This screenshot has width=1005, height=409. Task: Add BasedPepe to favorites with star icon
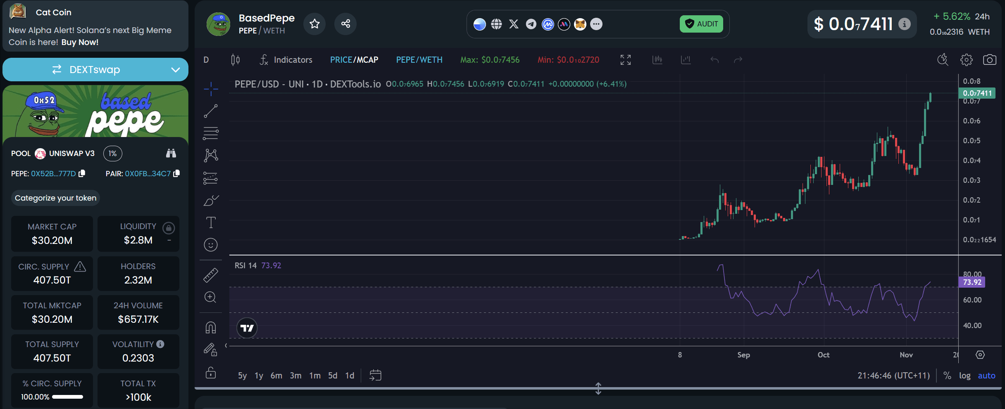click(x=314, y=24)
